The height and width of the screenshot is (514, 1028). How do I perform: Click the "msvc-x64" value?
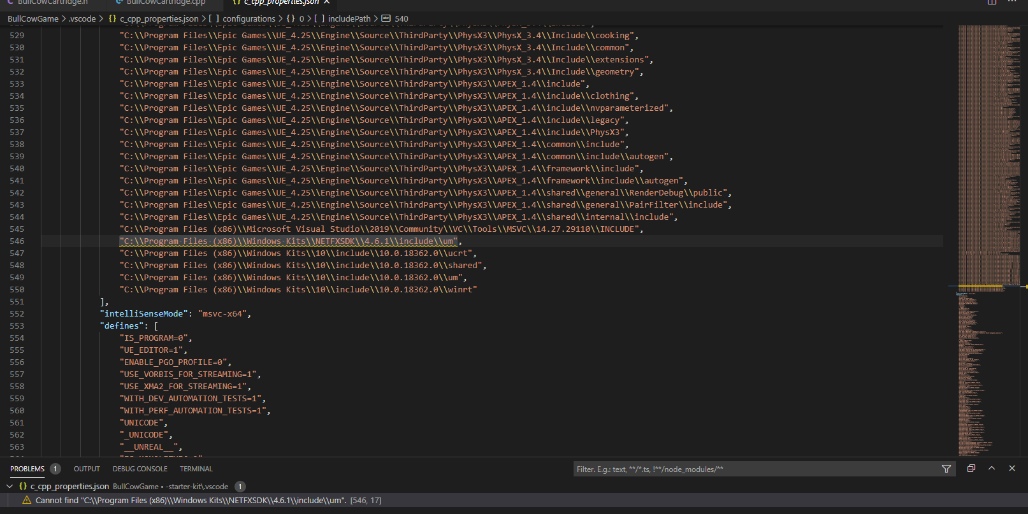[222, 314]
